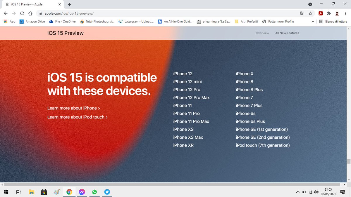This screenshot has width=351, height=197.
Task: Open overflow bookmarks with the double chevron
Action: click(x=312, y=21)
